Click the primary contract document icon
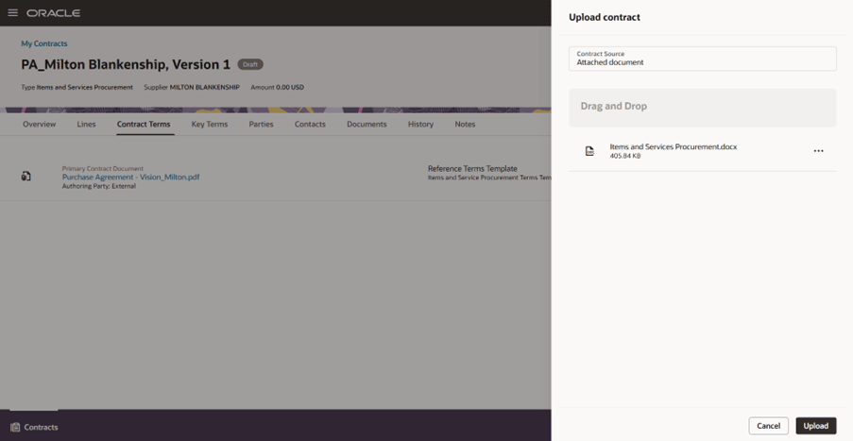This screenshot has height=441, width=853. tap(26, 176)
